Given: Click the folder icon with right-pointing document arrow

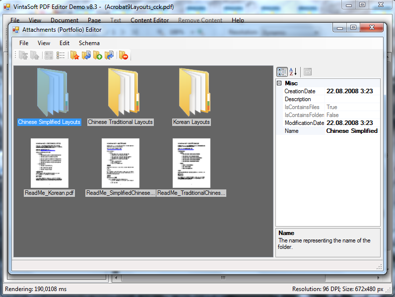Looking at the screenshot, I should click(109, 55).
